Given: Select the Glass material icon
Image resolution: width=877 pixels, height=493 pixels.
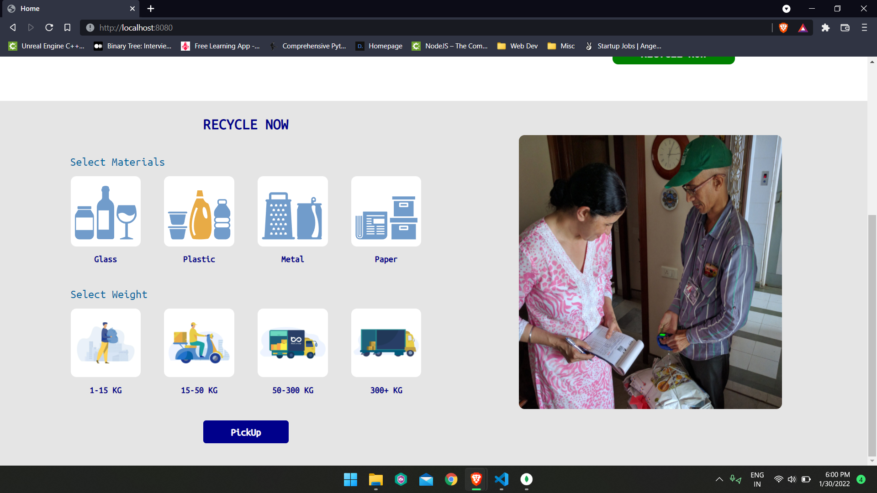Looking at the screenshot, I should [x=106, y=211].
